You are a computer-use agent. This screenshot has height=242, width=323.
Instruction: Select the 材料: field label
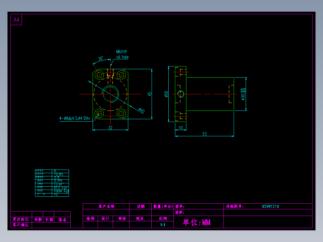[180, 212]
